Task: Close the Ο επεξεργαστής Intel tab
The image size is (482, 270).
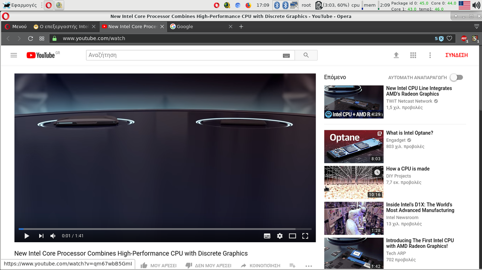Action: click(94, 27)
